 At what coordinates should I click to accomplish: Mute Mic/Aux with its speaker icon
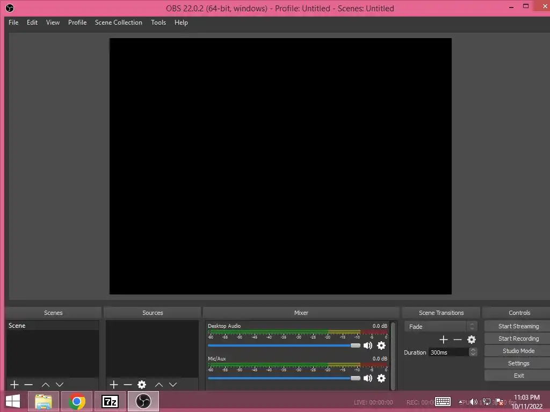tap(367, 378)
